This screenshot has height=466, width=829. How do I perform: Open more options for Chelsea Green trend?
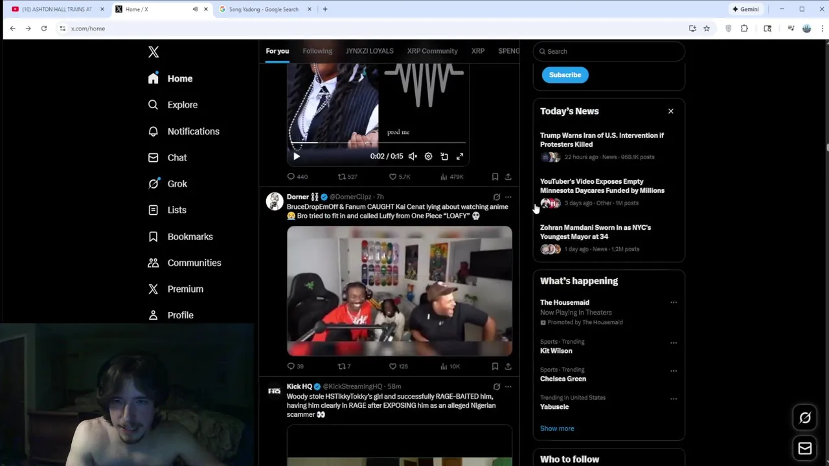click(x=674, y=371)
